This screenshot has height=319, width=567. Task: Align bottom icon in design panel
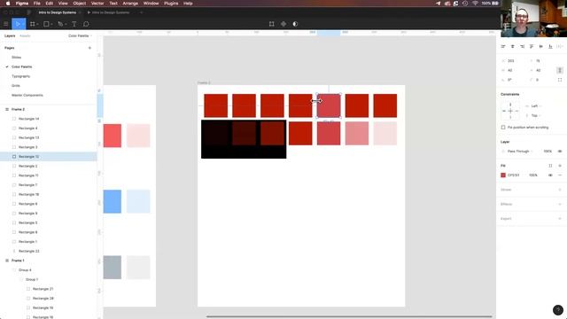pos(550,46)
